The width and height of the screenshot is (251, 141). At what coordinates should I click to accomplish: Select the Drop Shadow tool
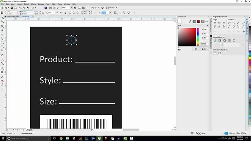(x=2, y=68)
